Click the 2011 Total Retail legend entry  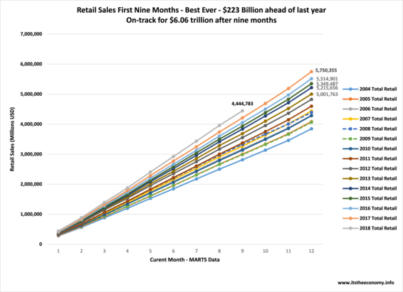370,158
